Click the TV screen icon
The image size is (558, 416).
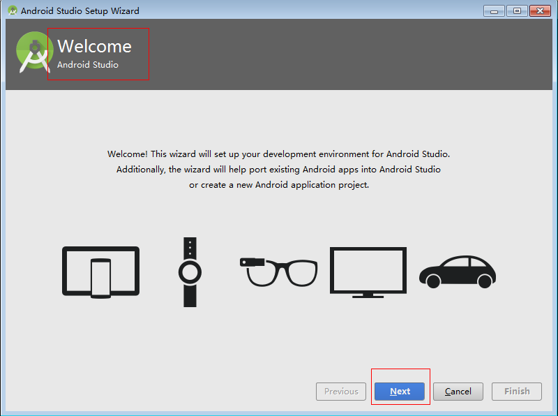(368, 272)
